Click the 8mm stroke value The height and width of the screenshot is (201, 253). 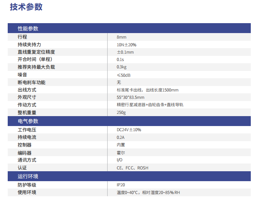[122, 37]
